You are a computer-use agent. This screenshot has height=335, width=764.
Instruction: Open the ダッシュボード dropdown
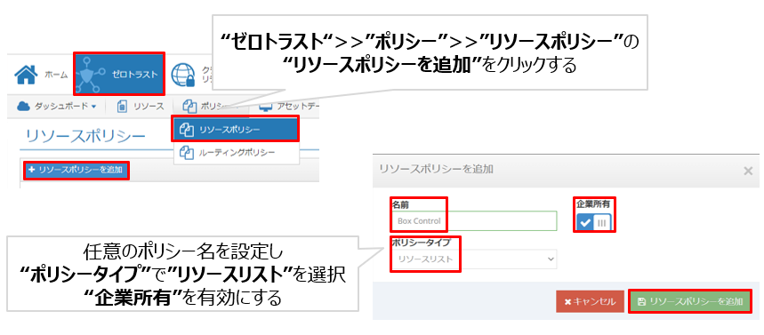point(57,107)
